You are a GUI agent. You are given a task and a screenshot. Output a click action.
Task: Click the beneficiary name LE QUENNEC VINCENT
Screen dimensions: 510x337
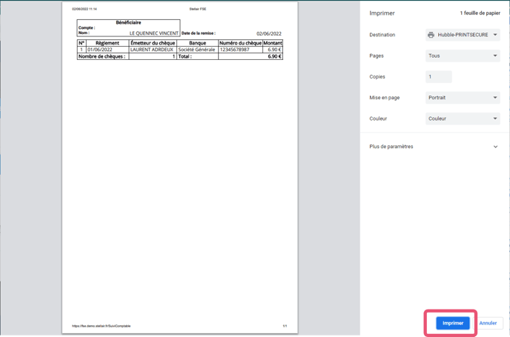(153, 33)
